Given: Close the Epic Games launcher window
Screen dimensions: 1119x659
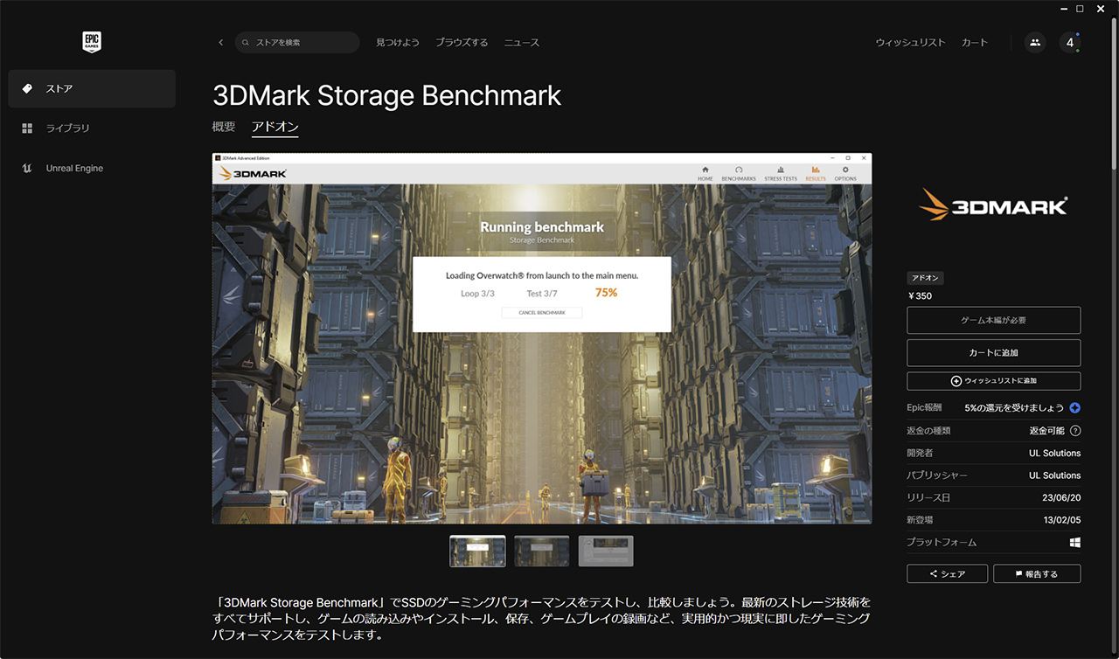Looking at the screenshot, I should point(1100,9).
